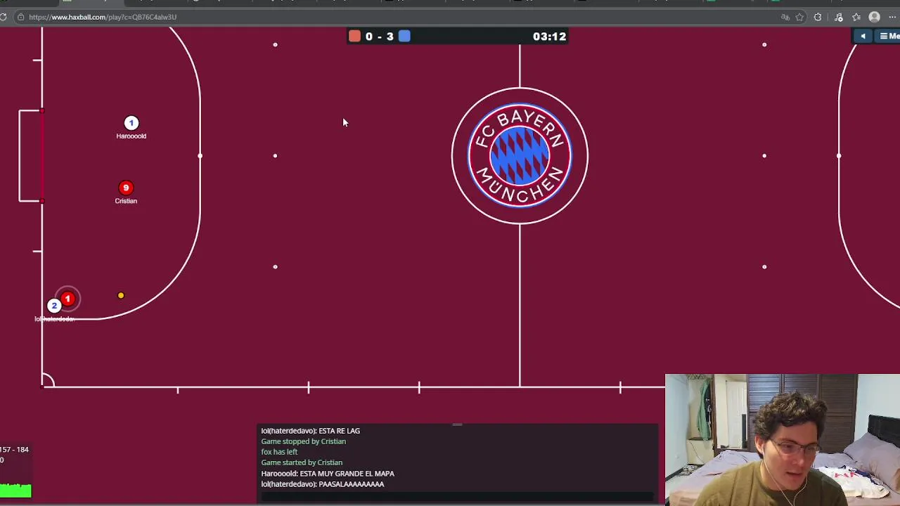Click chat line 'Game stopped by Cristian'
The height and width of the screenshot is (506, 900).
(304, 441)
